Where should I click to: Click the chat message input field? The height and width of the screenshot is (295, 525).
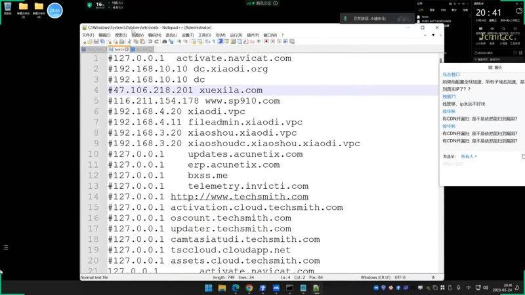point(482,174)
